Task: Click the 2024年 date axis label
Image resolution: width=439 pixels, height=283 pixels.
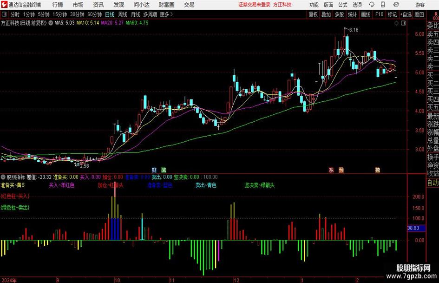Action: [x=9, y=280]
